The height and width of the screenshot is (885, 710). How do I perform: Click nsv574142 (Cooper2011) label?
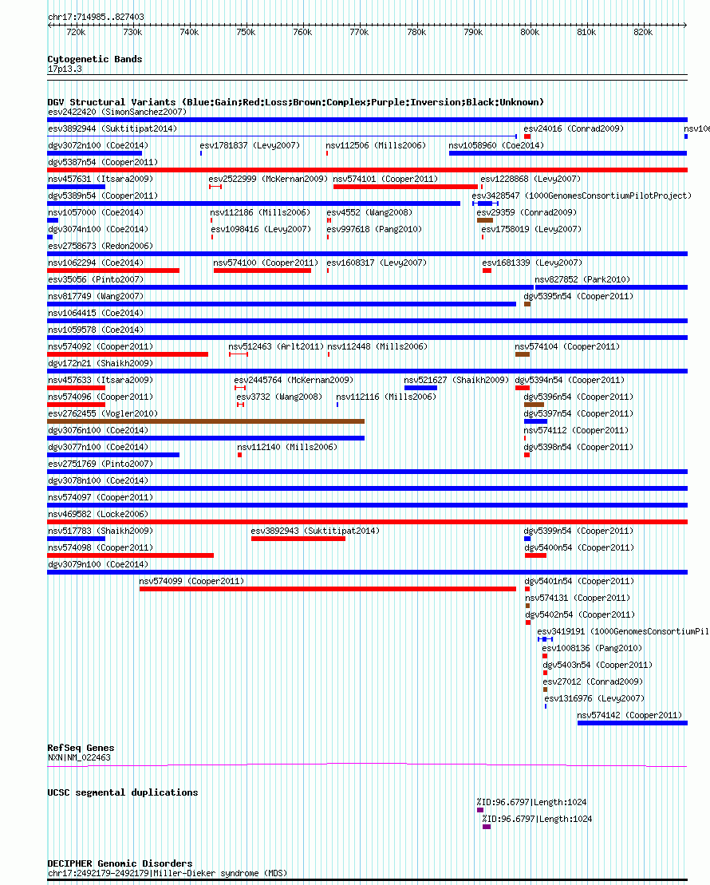point(629,715)
